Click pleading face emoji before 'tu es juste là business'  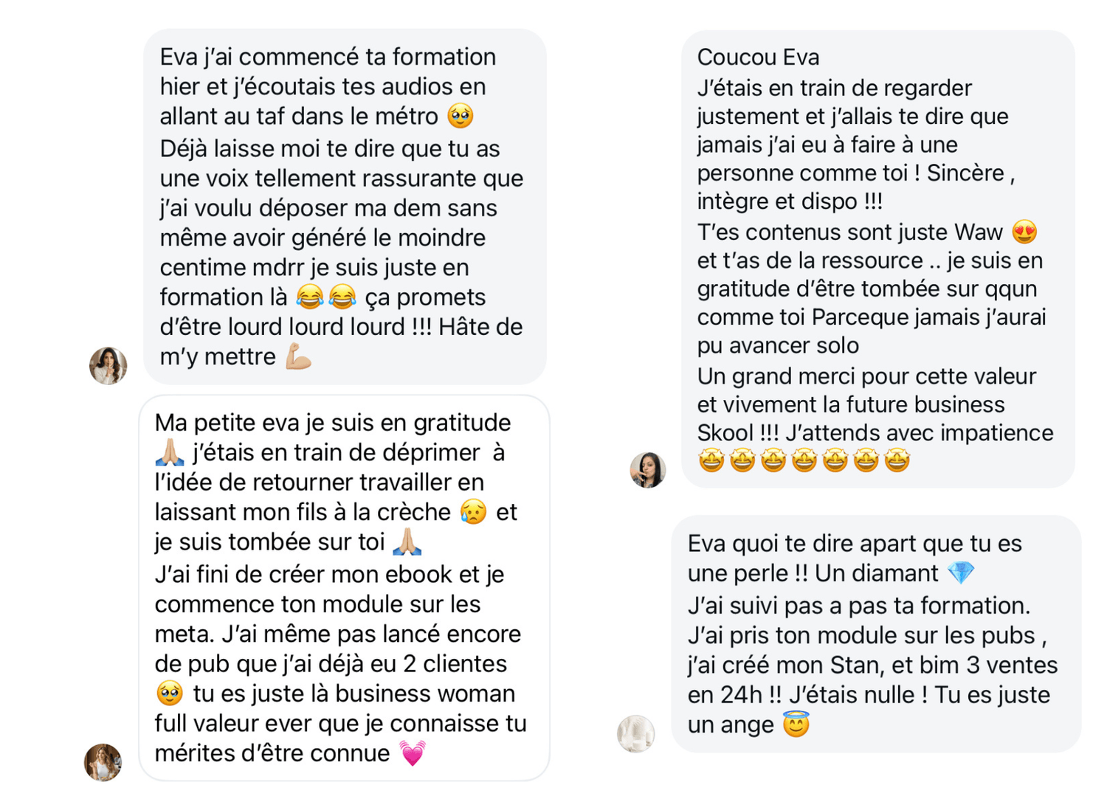click(x=170, y=694)
